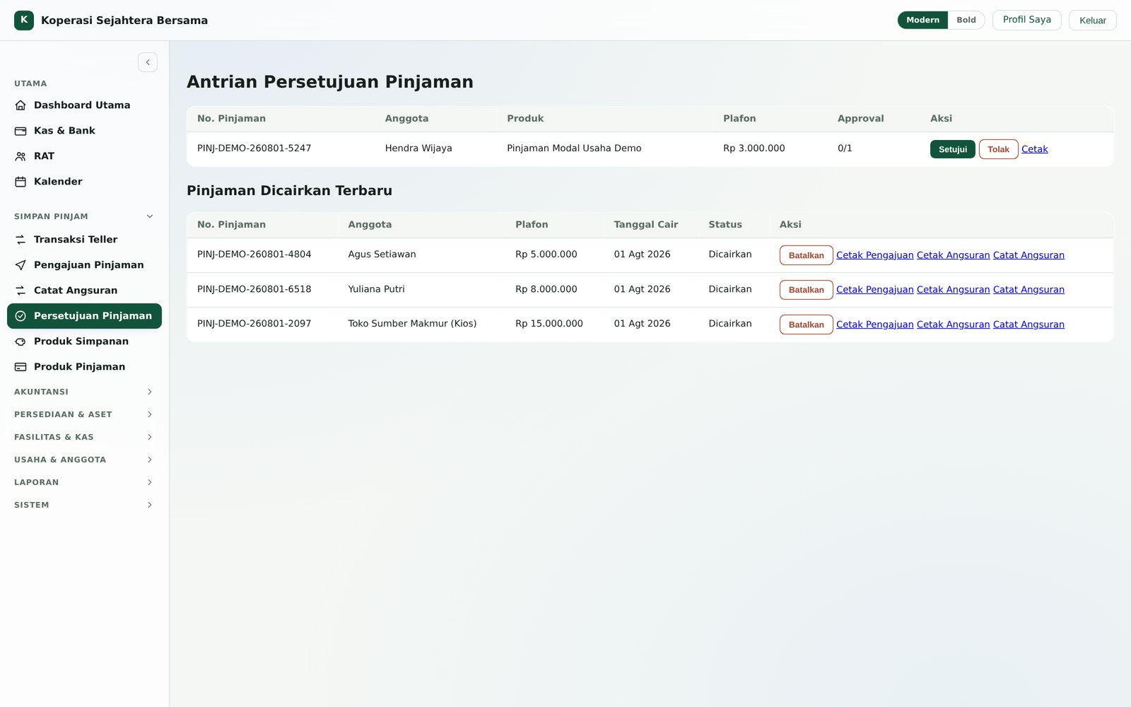Click the Kalender calendar icon
Image resolution: width=1131 pixels, height=707 pixels.
[20, 182]
